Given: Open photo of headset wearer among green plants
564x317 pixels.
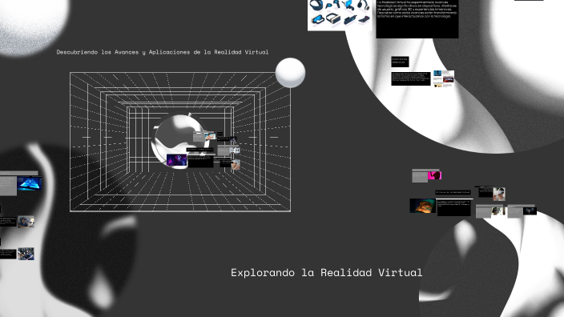Looking at the screenshot, I should (x=498, y=211).
